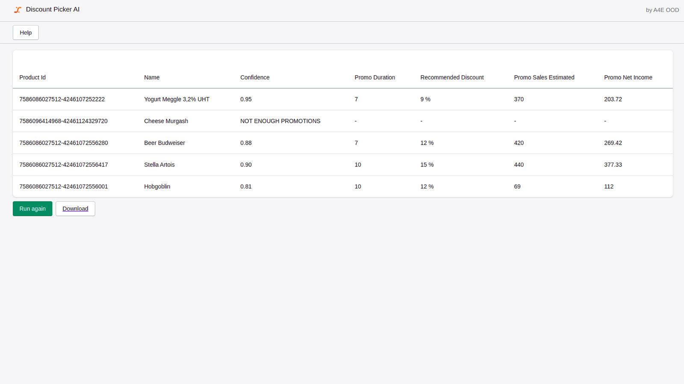Click the Yogurt Meggle 3,2% UHT row
The width and height of the screenshot is (684, 384).
tap(177, 99)
